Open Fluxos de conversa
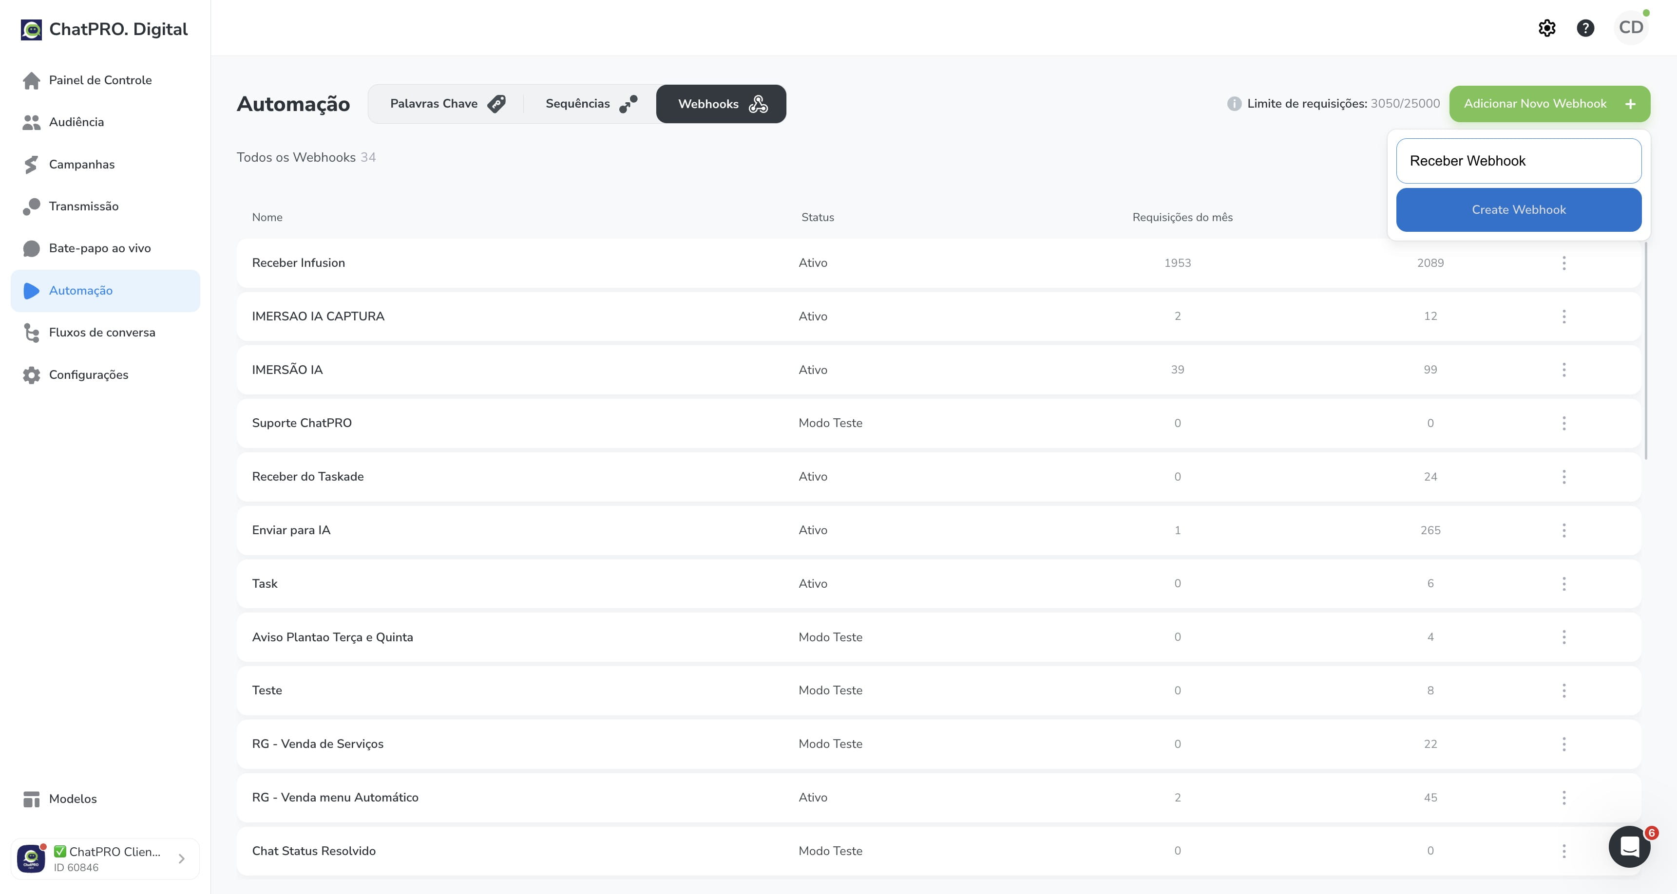 pyautogui.click(x=105, y=333)
